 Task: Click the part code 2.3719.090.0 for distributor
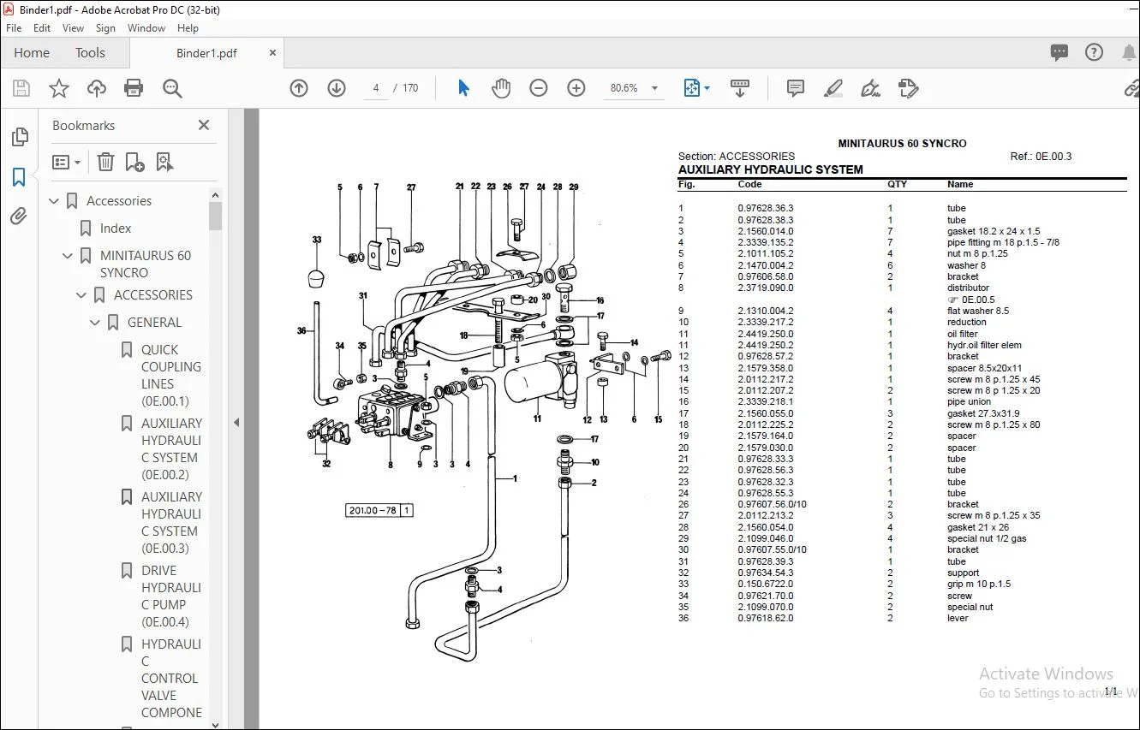pyautogui.click(x=766, y=288)
